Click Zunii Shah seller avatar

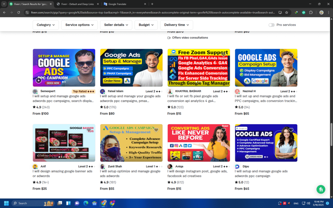(102, 167)
